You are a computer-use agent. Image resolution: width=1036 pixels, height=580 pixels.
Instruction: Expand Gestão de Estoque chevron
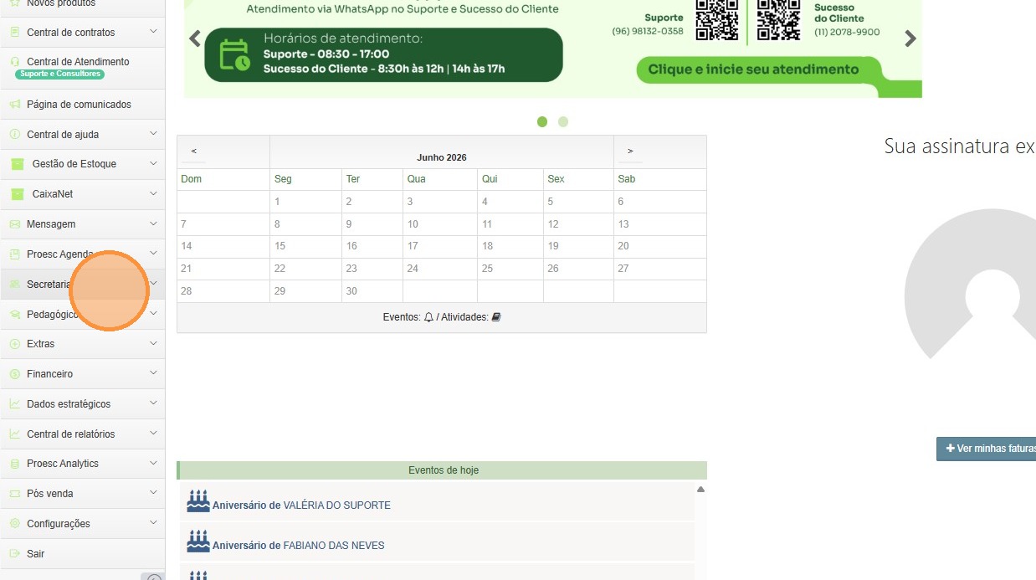point(153,164)
